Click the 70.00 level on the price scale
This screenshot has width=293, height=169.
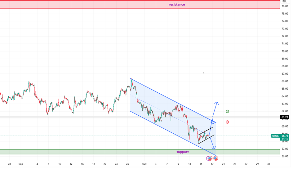click(285, 51)
